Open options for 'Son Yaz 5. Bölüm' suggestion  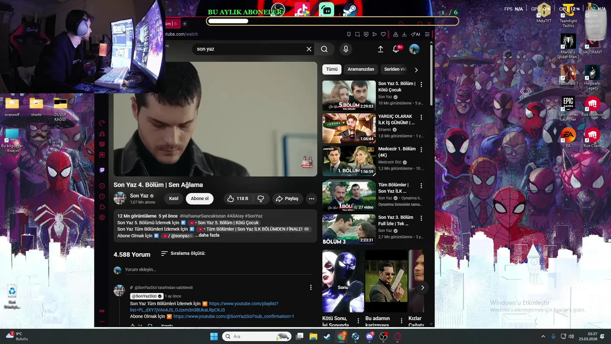(x=421, y=84)
